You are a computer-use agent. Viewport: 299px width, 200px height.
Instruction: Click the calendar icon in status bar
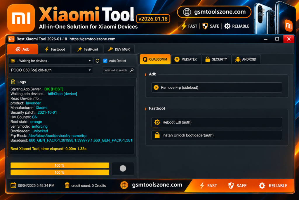click(x=13, y=185)
